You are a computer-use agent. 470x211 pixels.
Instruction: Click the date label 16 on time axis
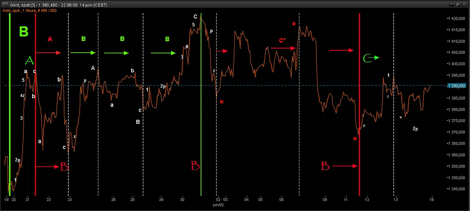click(432, 199)
